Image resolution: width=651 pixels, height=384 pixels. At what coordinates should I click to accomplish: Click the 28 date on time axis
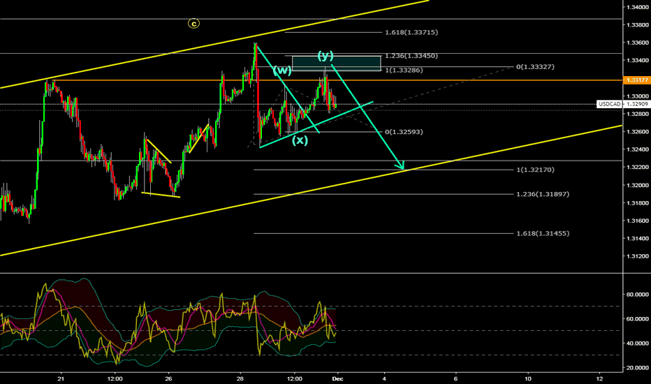240,378
